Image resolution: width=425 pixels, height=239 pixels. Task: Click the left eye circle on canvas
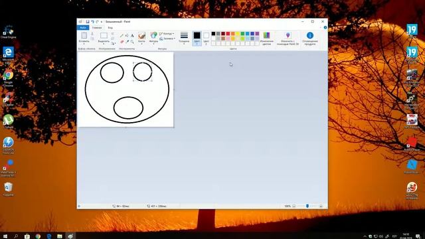click(112, 72)
